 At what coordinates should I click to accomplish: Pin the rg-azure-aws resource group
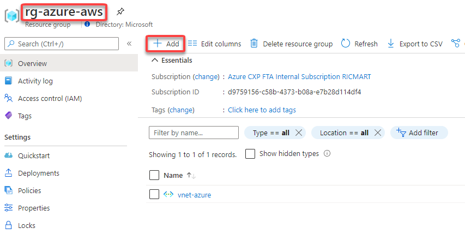tap(120, 12)
